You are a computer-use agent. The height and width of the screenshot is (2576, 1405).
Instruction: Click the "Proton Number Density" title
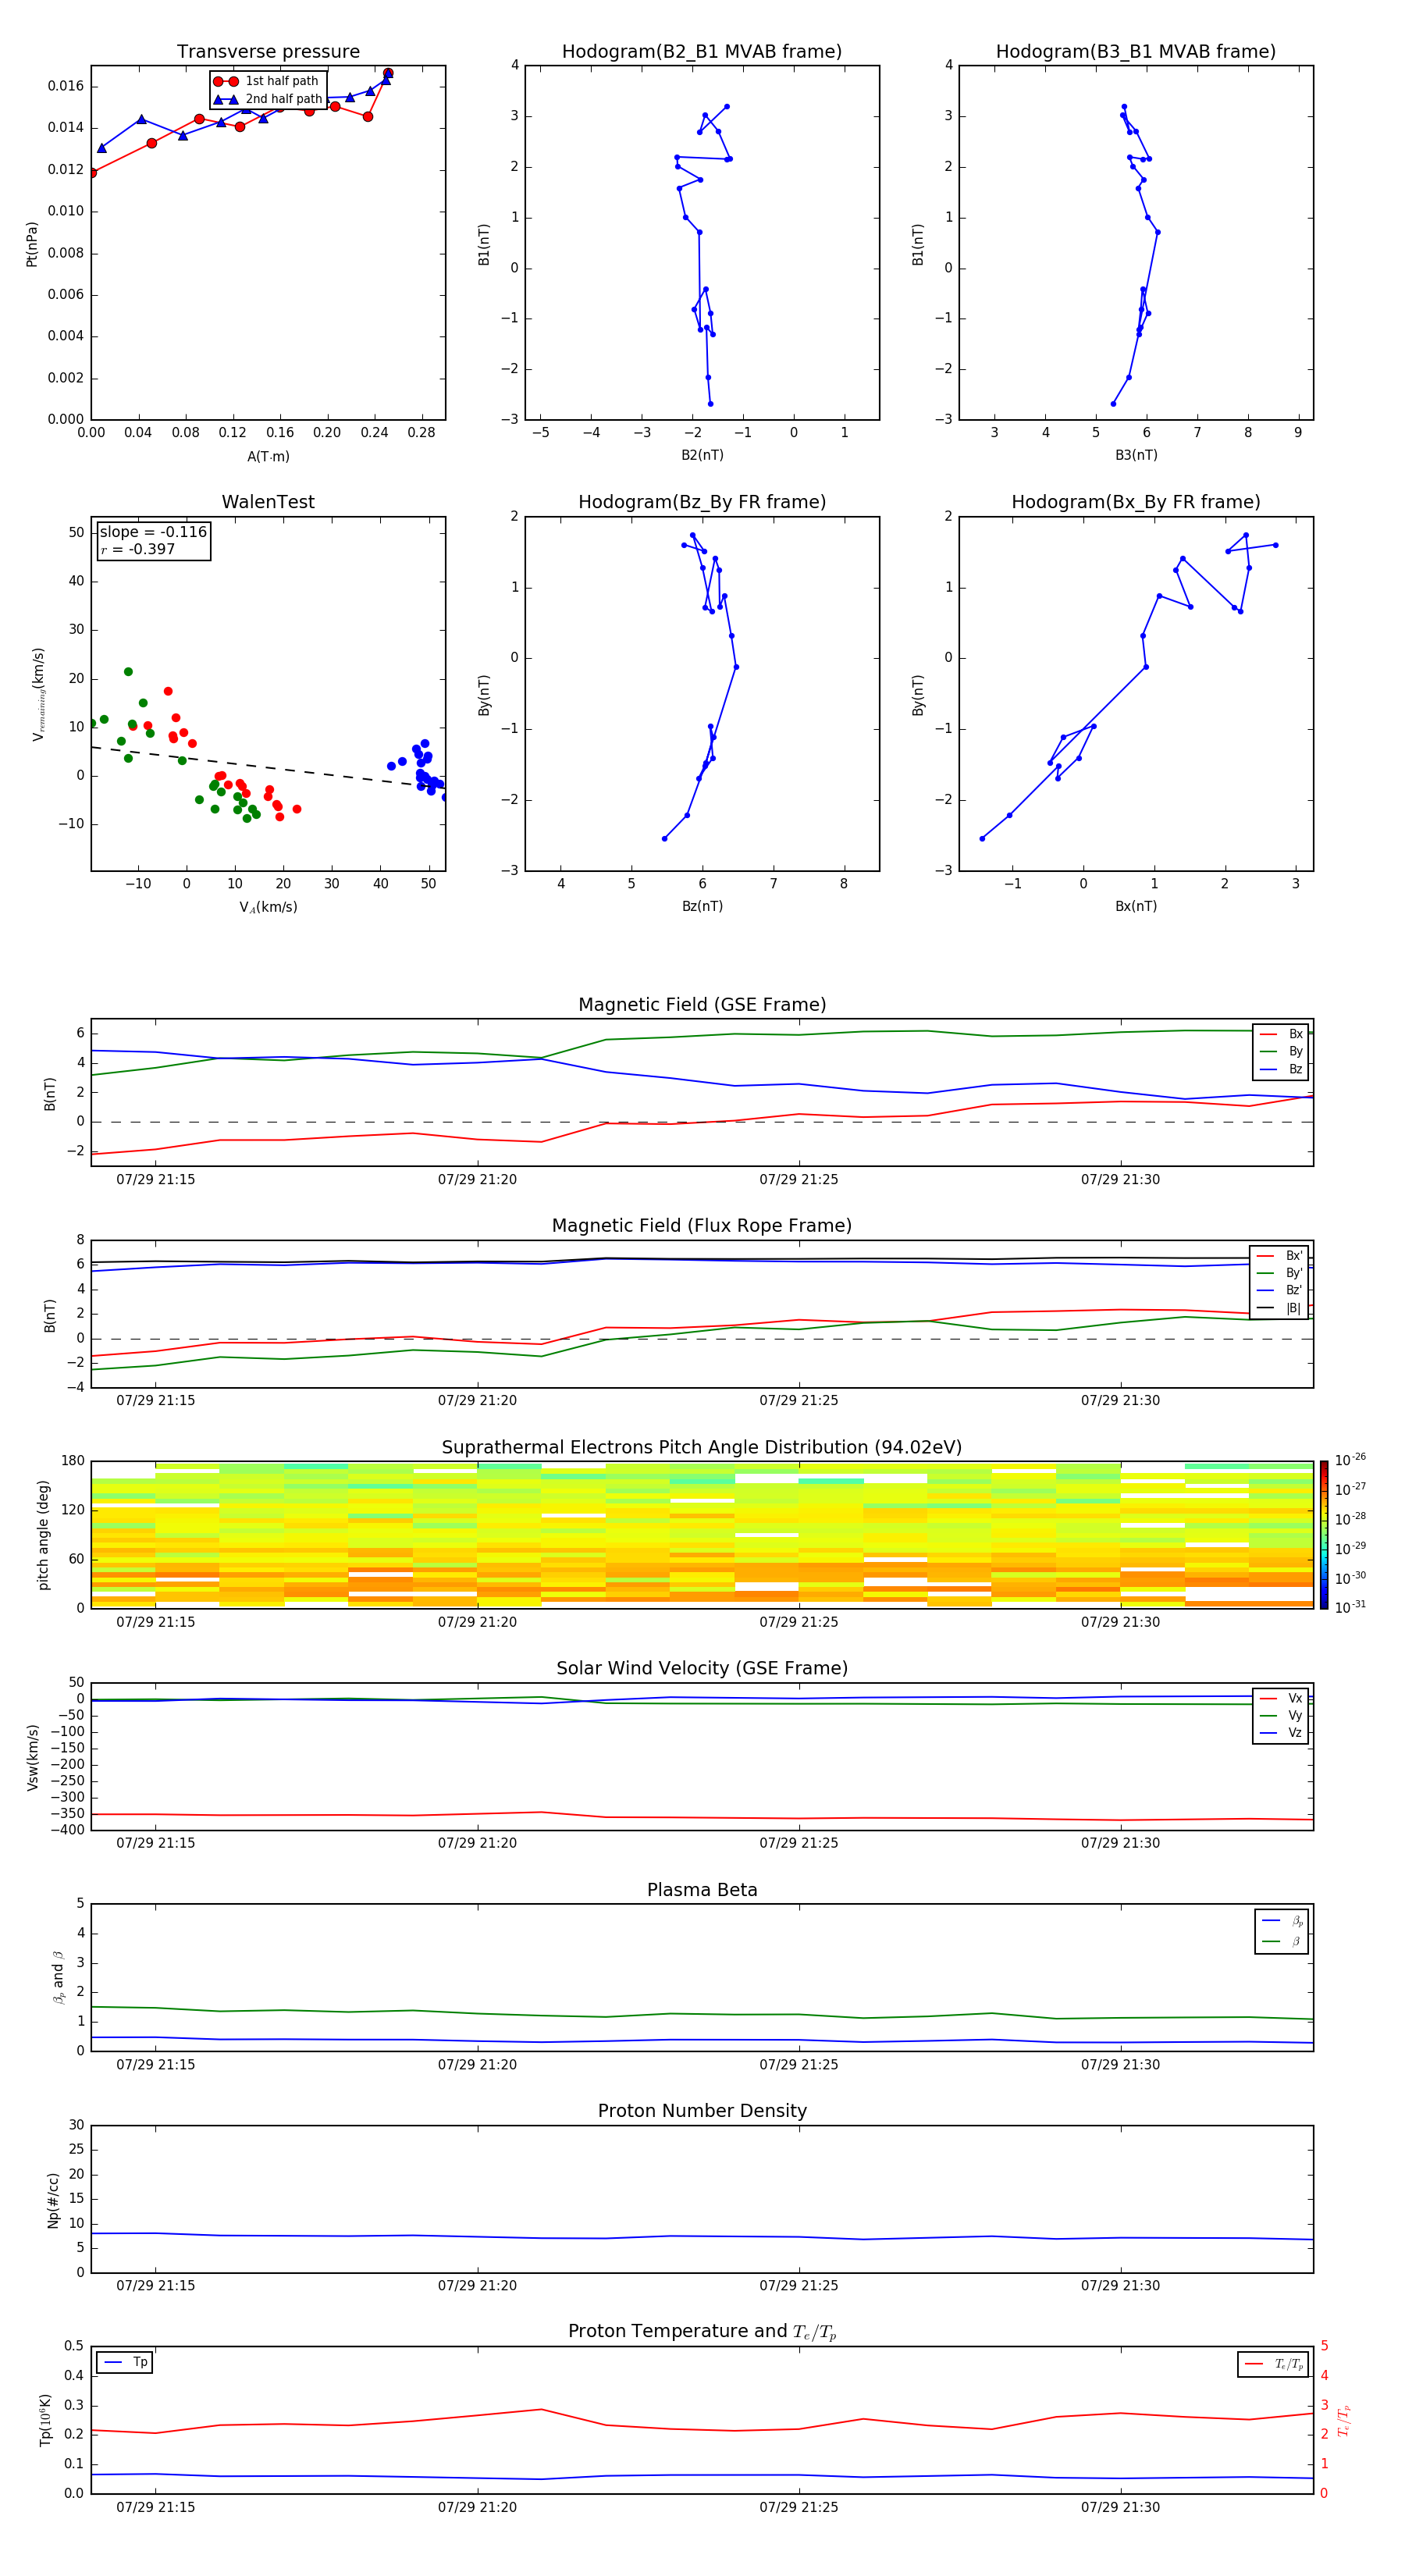(x=702, y=2112)
